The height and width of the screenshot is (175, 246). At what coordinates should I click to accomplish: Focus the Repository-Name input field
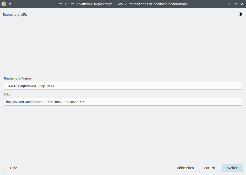[x=123, y=86]
